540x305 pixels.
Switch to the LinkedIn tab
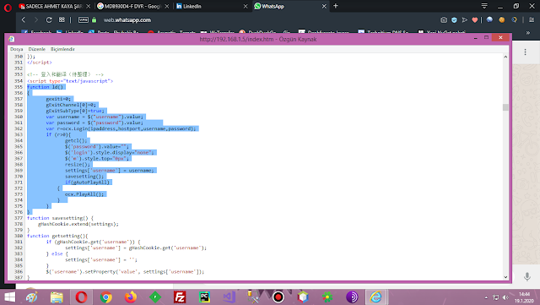click(211, 6)
